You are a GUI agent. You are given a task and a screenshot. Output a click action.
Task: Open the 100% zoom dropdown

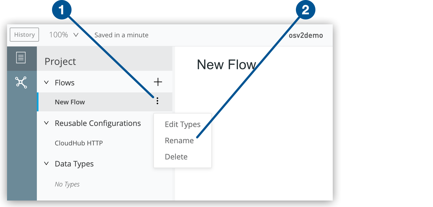coord(64,35)
